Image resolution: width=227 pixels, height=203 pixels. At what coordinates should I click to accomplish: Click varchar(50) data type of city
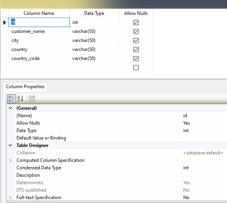coord(94,40)
